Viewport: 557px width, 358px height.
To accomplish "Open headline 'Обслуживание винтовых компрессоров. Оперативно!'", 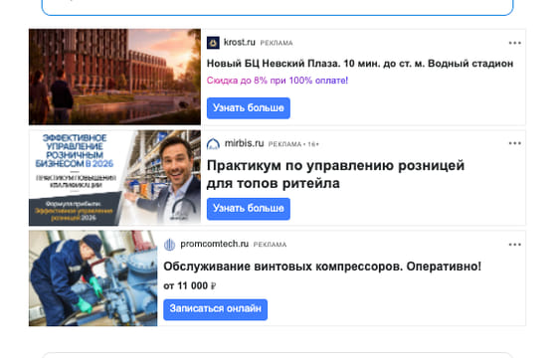I will (x=322, y=267).
